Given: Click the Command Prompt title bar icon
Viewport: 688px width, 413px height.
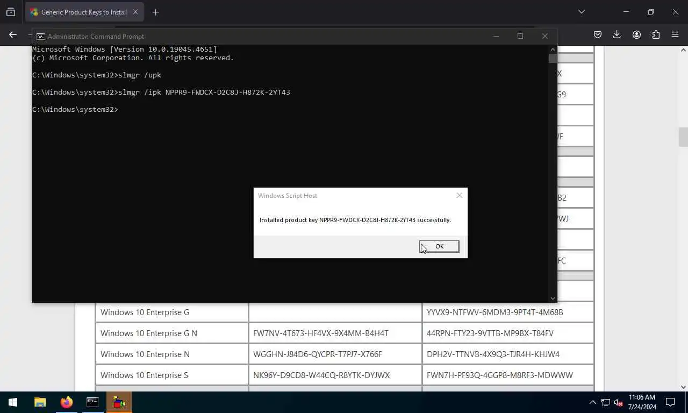Looking at the screenshot, I should coord(40,36).
